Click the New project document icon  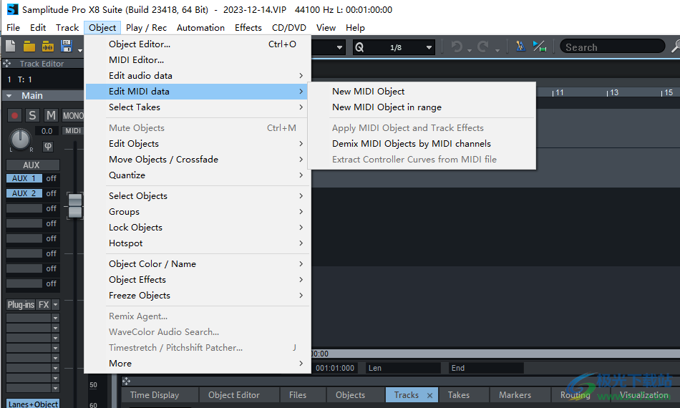coord(11,46)
